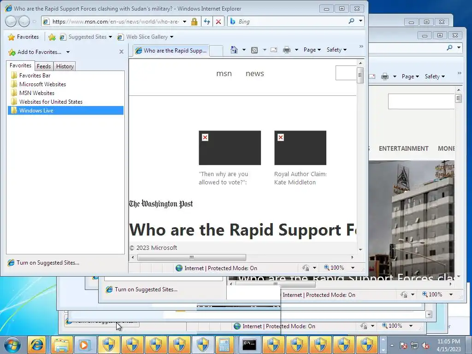Open the Add to Favorites dropdown arrow
Viewport: 472px width, 354px height.
(68, 52)
